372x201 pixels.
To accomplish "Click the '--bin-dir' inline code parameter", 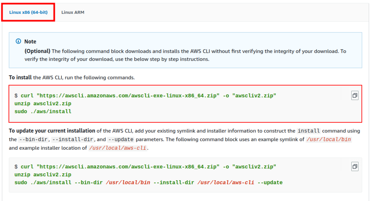I will coord(33,139).
